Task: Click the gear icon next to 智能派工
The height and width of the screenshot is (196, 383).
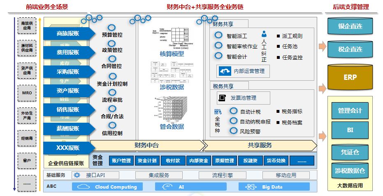Action: pos(218,36)
